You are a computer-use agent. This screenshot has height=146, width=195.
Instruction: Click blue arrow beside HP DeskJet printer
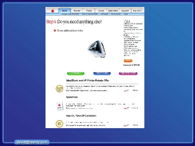[x=67, y=91]
